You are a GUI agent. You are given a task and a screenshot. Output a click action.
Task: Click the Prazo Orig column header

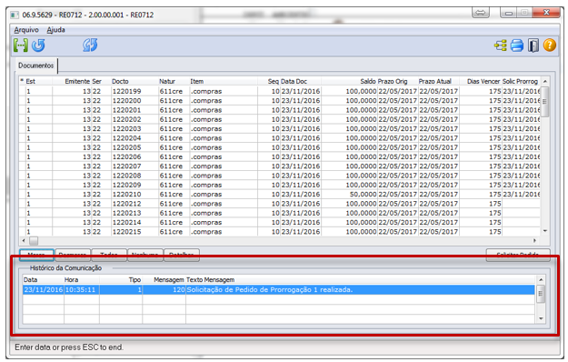(x=393, y=82)
